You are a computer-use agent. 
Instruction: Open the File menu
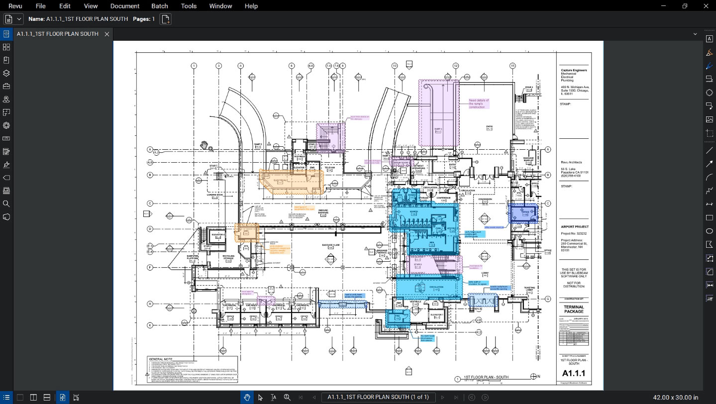point(41,6)
